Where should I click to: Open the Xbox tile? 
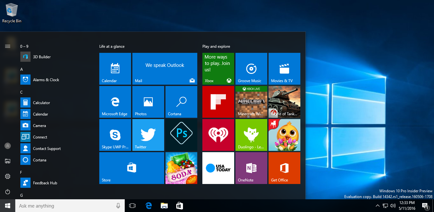[x=218, y=69]
